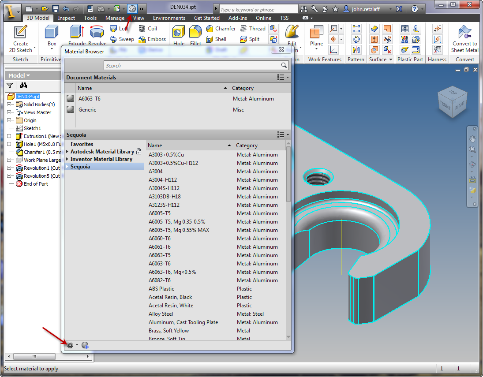The height and width of the screenshot is (377, 483).
Task: Click the Generic document material swatch
Action: [70, 109]
